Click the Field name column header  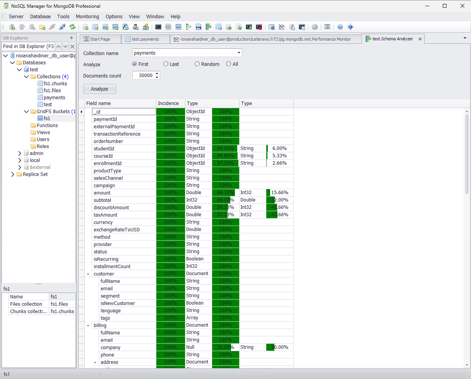point(120,103)
